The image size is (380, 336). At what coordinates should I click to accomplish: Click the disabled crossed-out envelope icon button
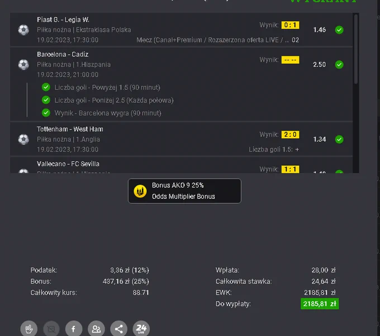tap(51, 329)
